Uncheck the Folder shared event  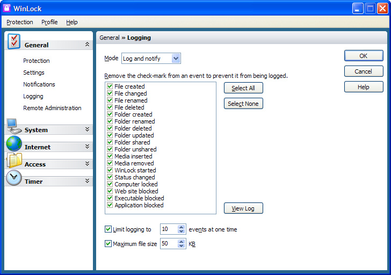pyautogui.click(x=110, y=142)
